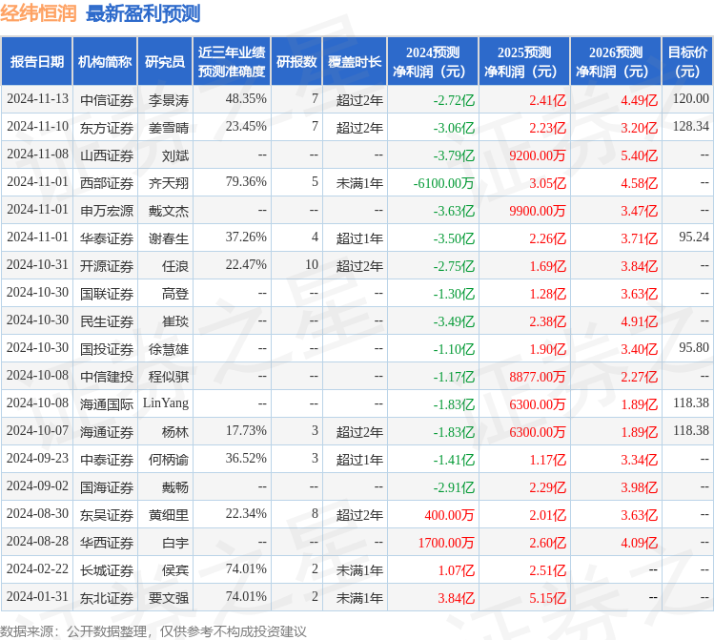Click the 机构简称 column header

[x=105, y=62]
